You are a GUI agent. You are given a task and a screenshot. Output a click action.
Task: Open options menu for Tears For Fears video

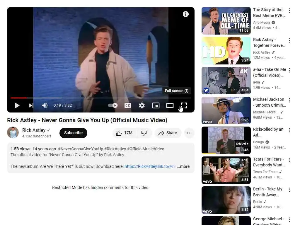click(290, 160)
